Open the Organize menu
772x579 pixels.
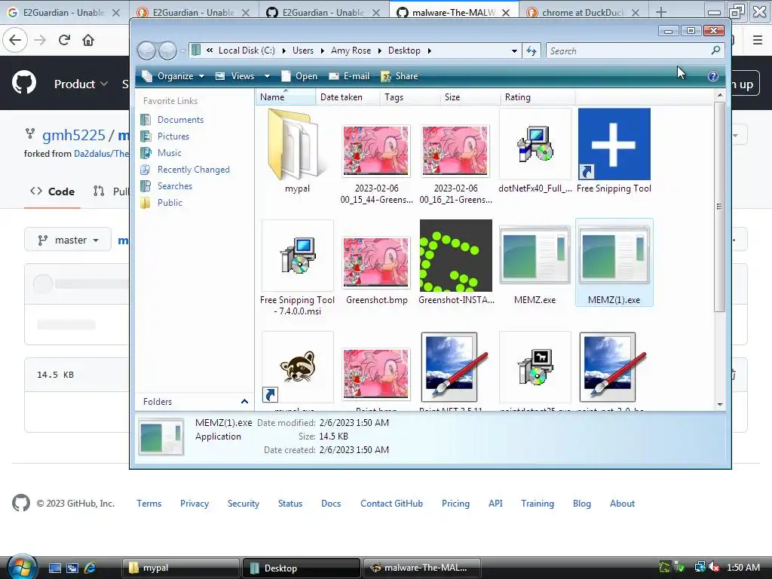173,76
